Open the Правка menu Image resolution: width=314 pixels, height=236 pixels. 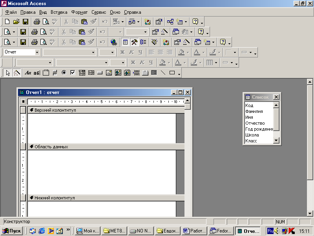[28, 12]
